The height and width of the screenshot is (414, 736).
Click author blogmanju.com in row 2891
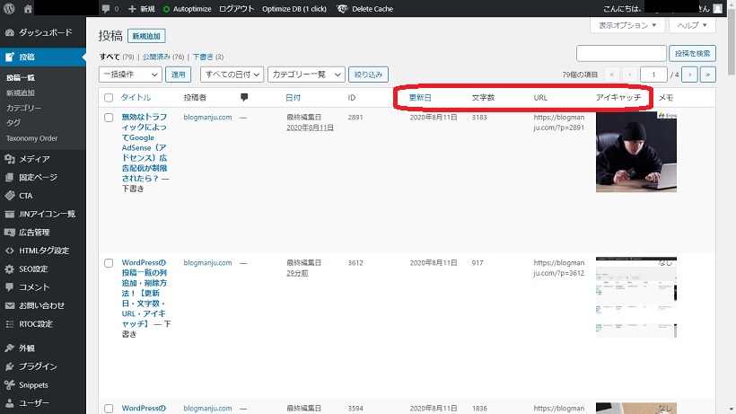click(x=207, y=118)
